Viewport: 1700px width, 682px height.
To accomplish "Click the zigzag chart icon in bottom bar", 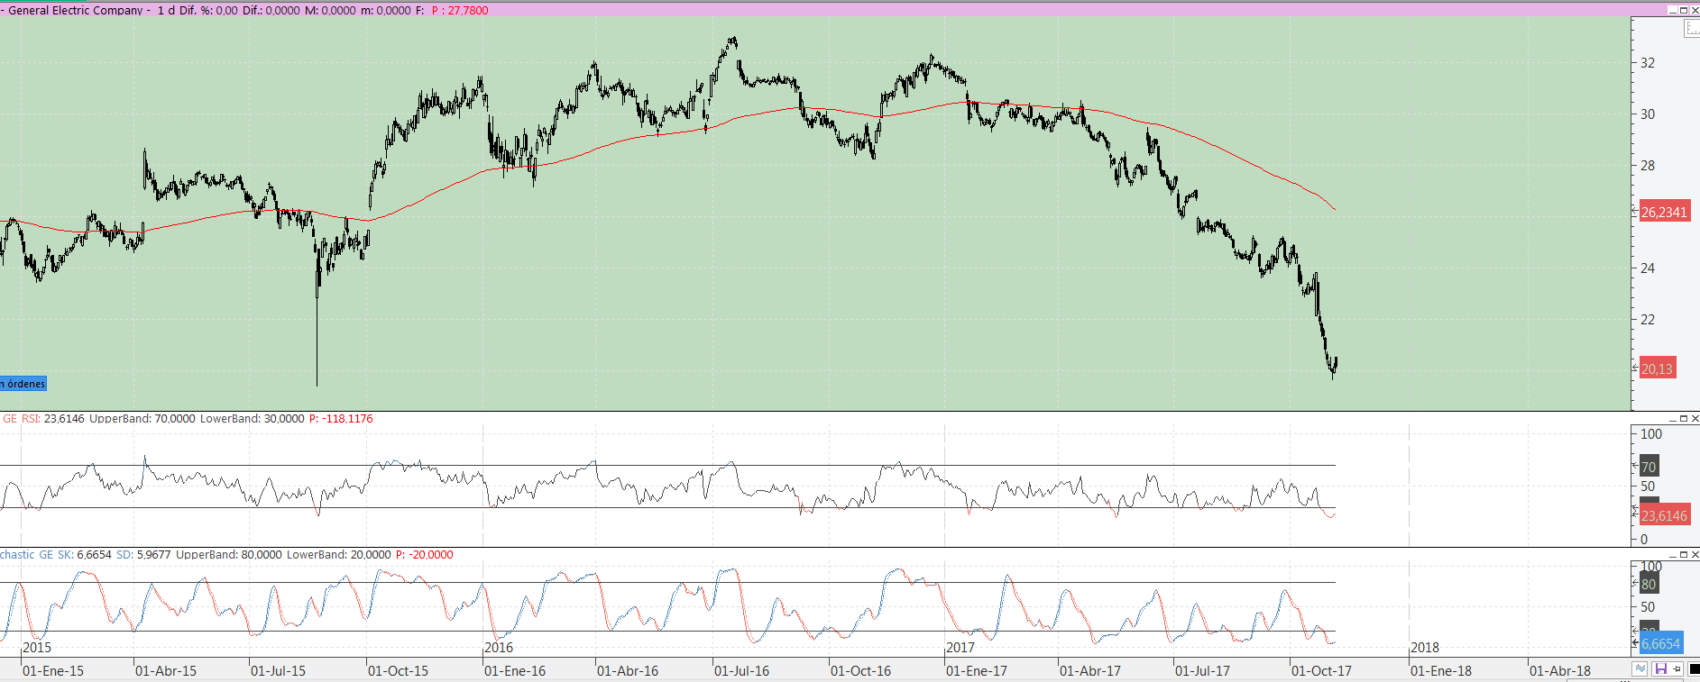I will point(1640,669).
